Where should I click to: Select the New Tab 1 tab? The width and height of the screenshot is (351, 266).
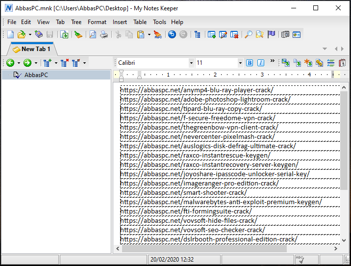[32, 49]
